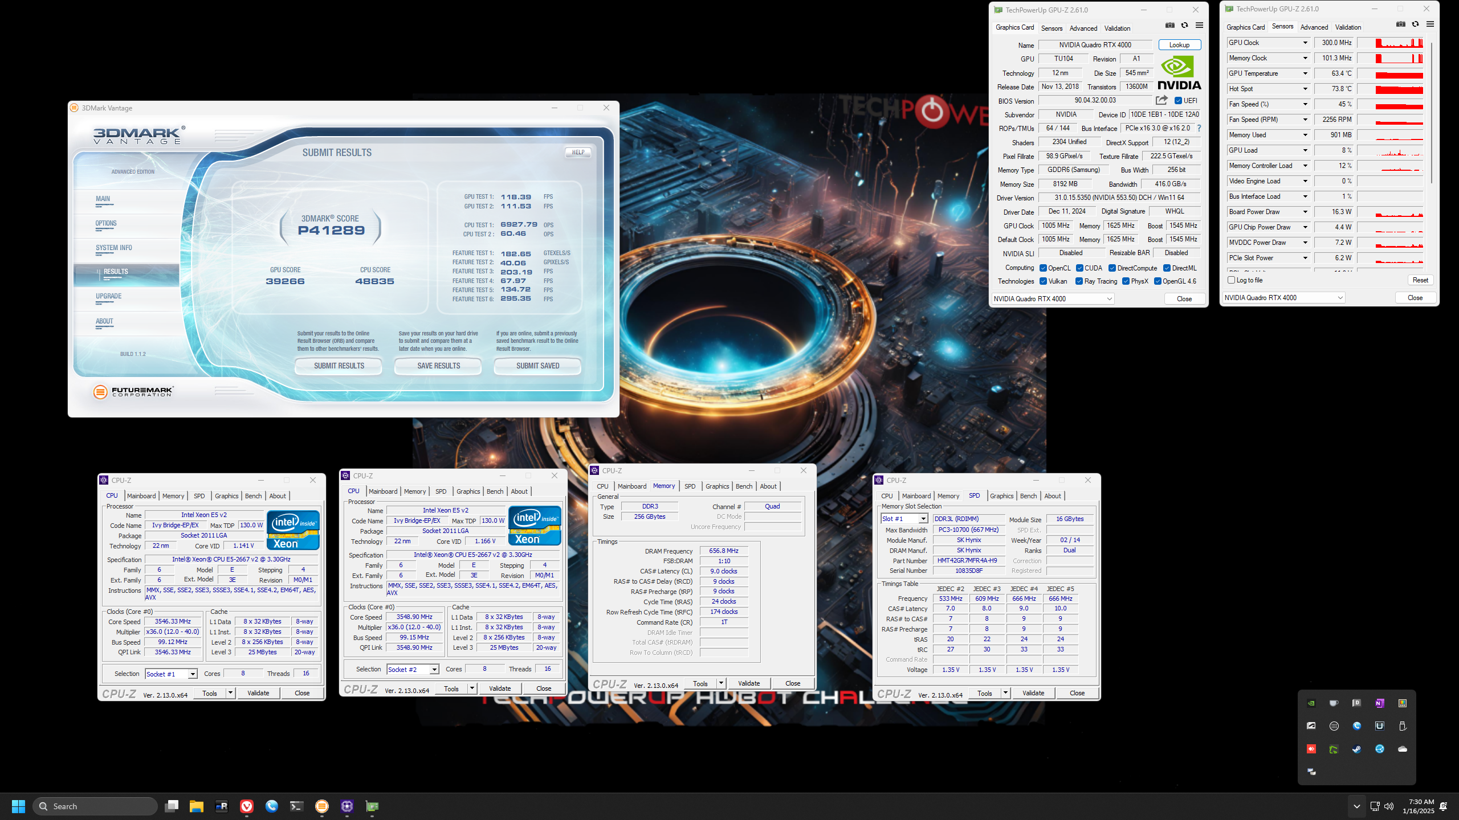Open the GPU Clock sensor dropdown
1459x820 pixels.
tap(1305, 43)
